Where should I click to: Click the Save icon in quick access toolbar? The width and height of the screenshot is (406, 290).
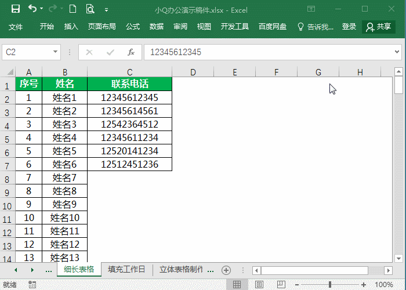click(16, 9)
